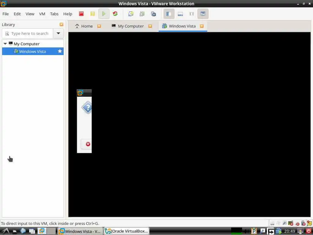Click the show desktop windows icon
Screen dimensions: 313x235
point(32,231)
